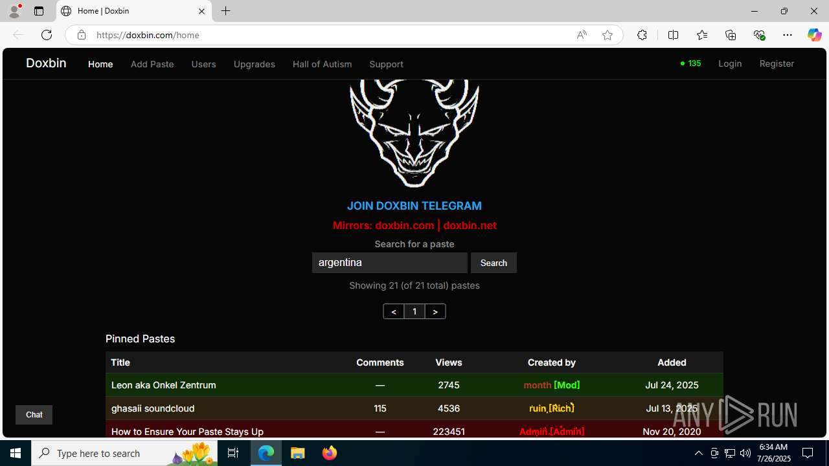The width and height of the screenshot is (829, 466).
Task: Select page 1 in pagination
Action: 414,311
